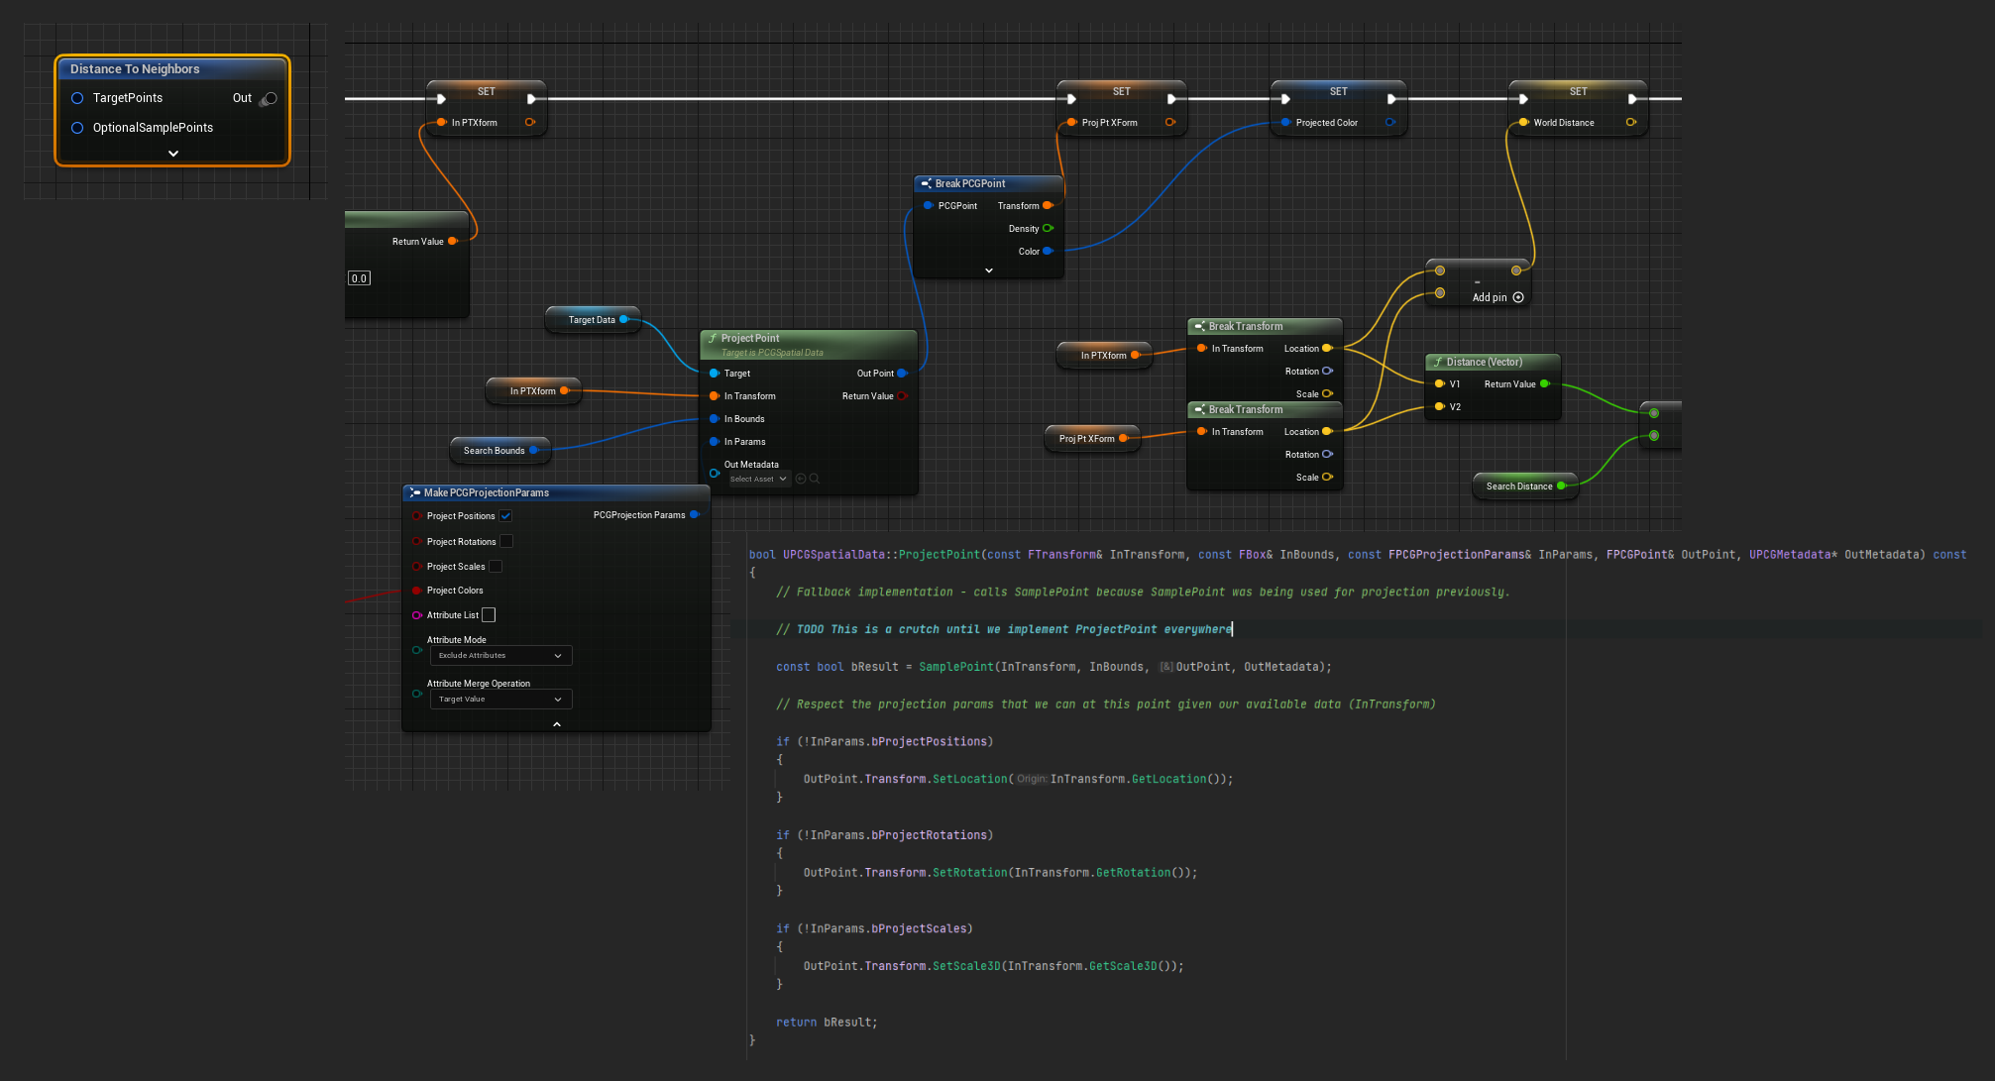Expand the Break PCGPoint node's hidden pins
Screen dimensions: 1995x1081
pyautogui.click(x=988, y=270)
